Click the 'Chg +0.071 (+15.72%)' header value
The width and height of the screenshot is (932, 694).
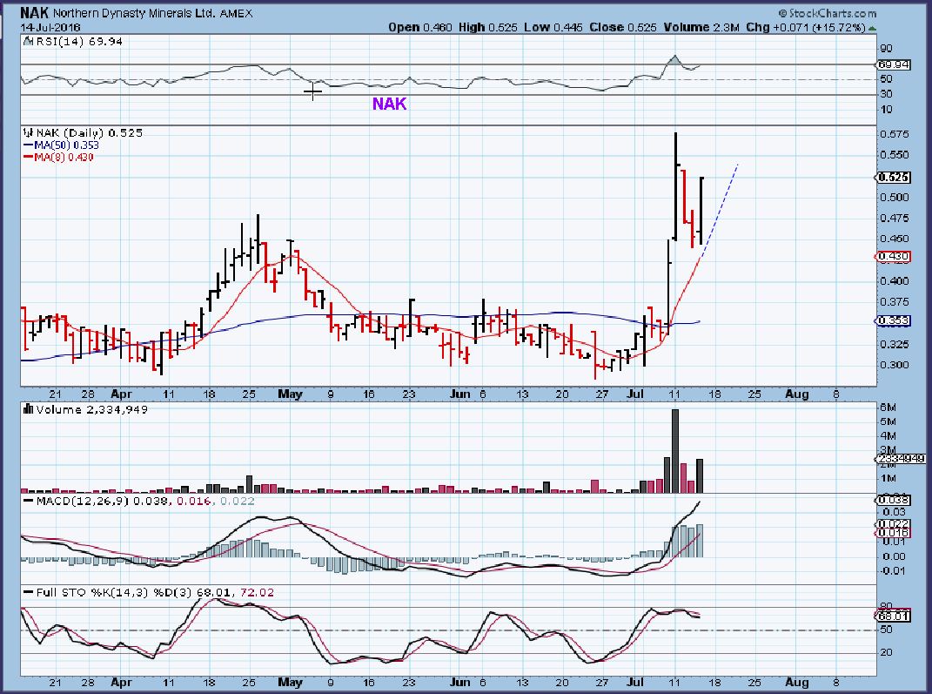[806, 27]
